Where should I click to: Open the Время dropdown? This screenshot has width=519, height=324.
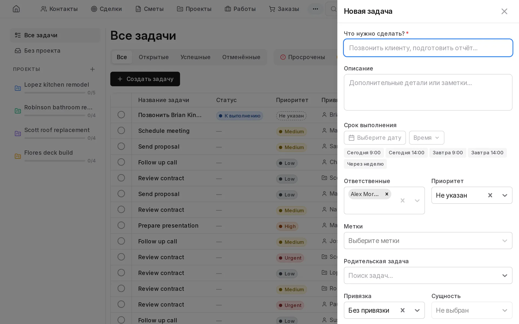[x=426, y=138]
